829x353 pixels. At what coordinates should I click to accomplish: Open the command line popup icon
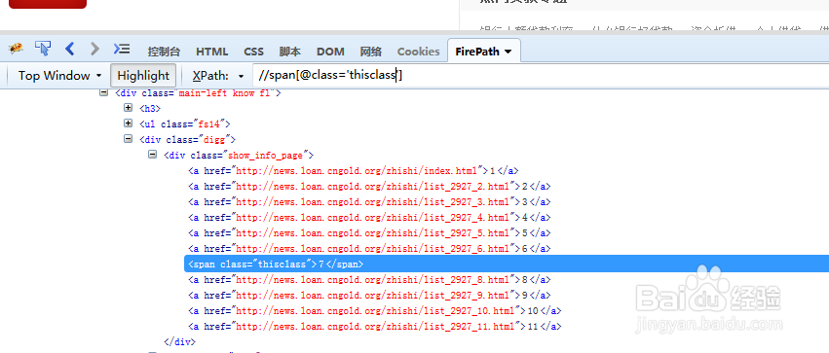tap(122, 49)
